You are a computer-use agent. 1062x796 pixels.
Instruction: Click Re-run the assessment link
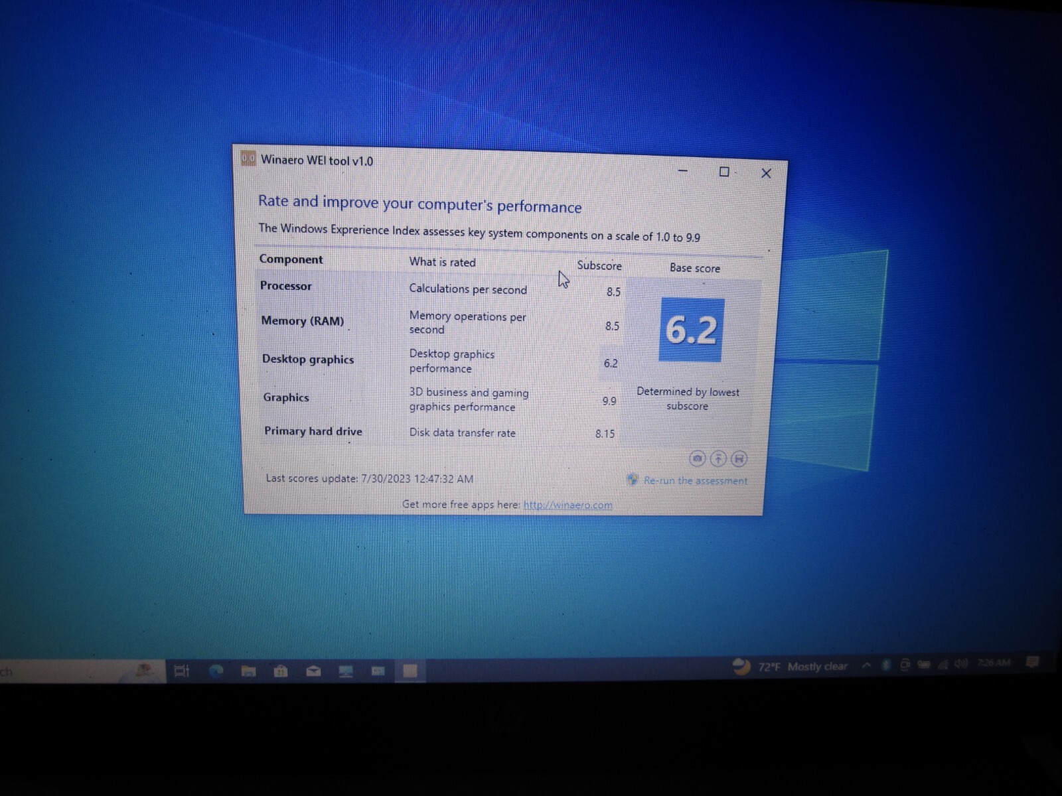pyautogui.click(x=695, y=480)
